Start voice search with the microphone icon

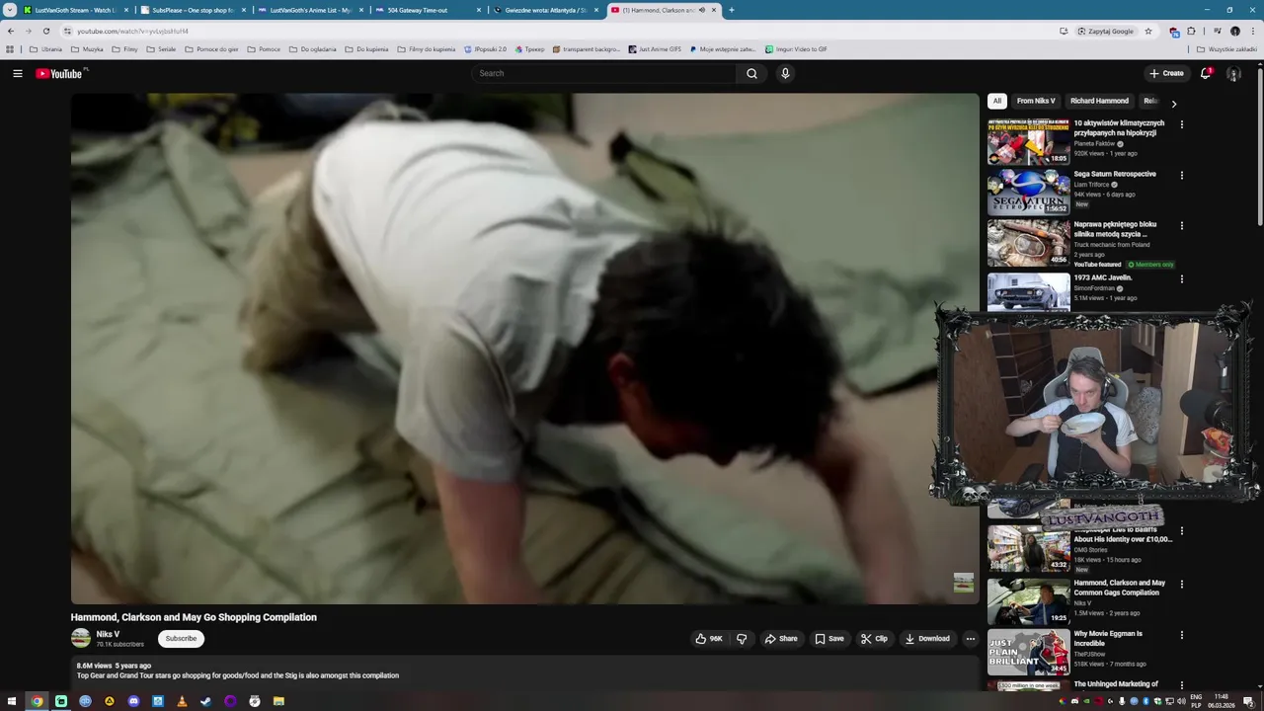[785, 73]
